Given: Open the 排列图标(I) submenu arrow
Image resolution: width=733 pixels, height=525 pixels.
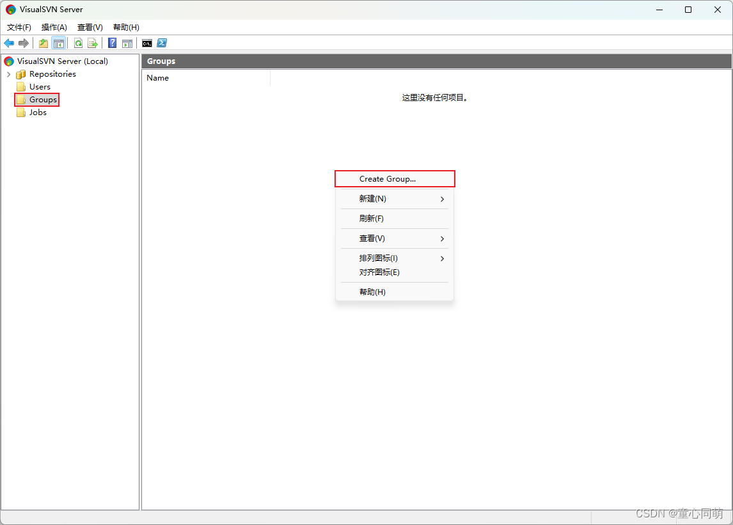Looking at the screenshot, I should tap(442, 258).
